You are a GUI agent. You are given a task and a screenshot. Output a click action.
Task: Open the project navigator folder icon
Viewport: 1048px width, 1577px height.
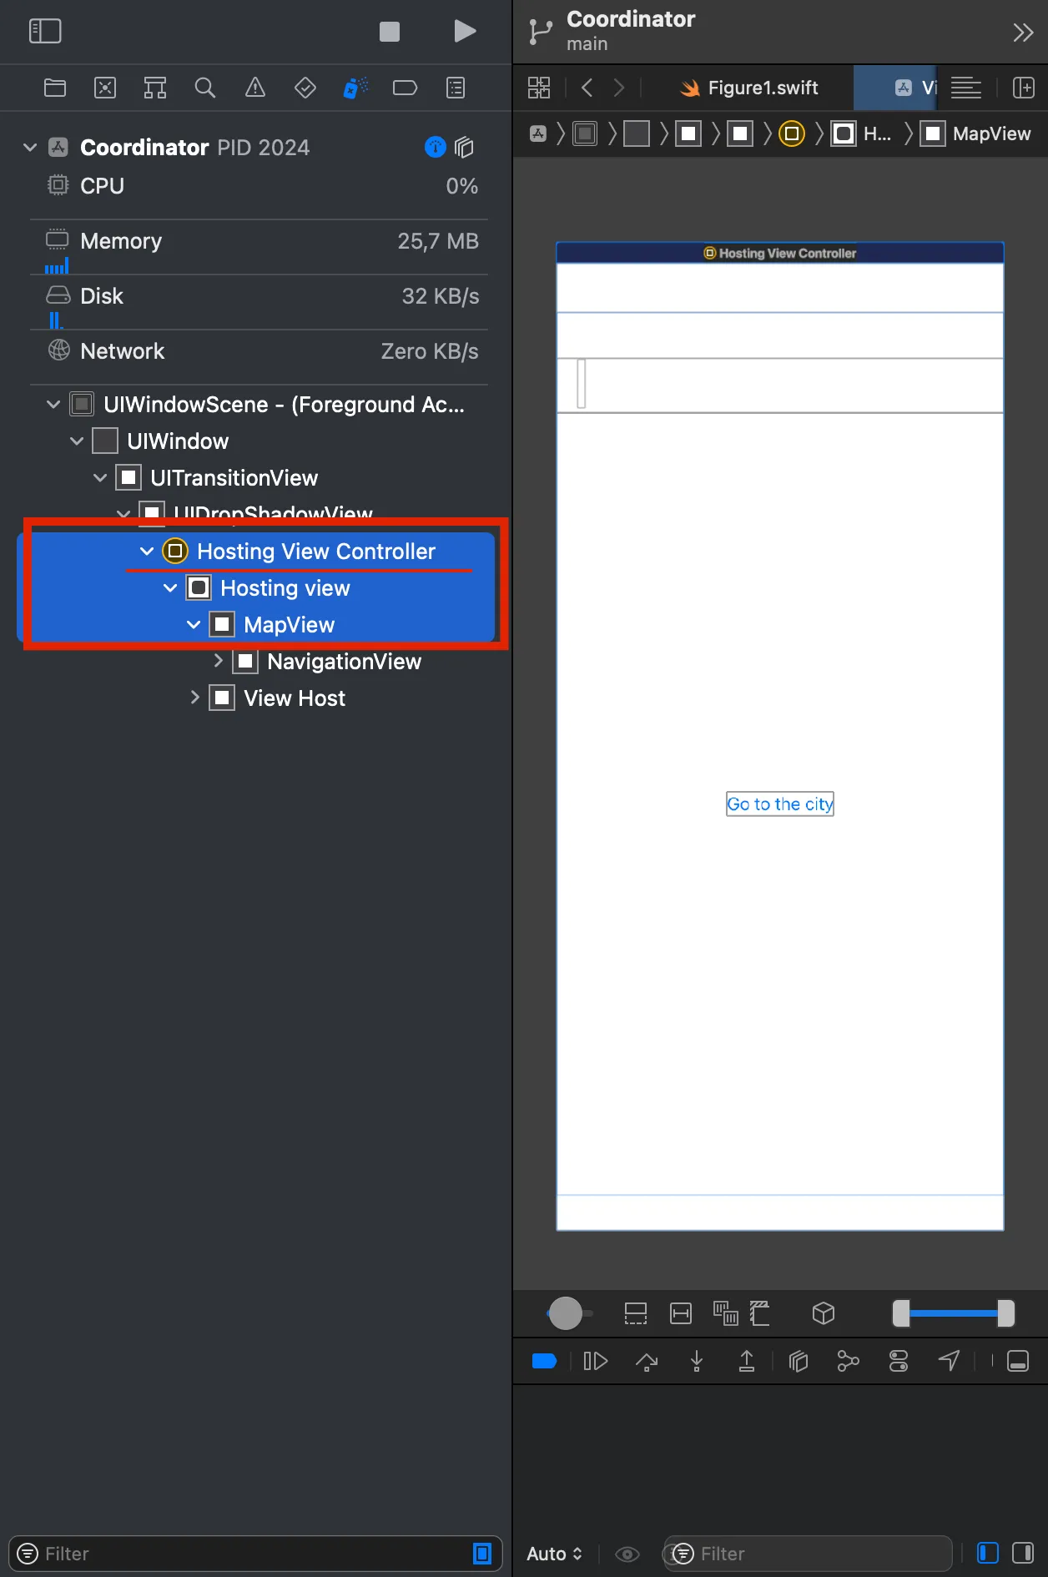point(55,88)
